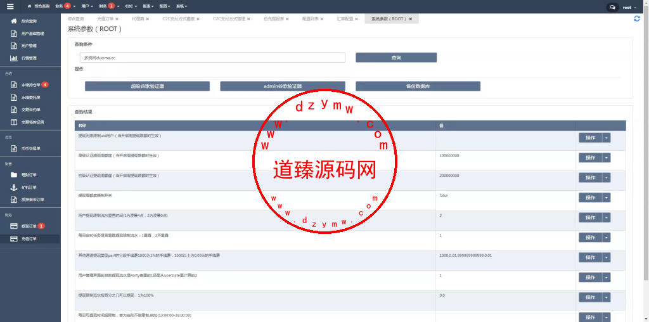Open 交割场控设置 columns icon in sidebar
This screenshot has width=649, height=322.
14,122
